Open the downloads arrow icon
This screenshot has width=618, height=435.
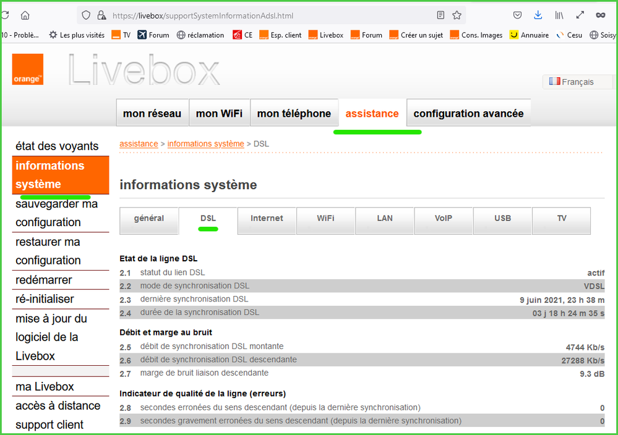pyautogui.click(x=538, y=15)
